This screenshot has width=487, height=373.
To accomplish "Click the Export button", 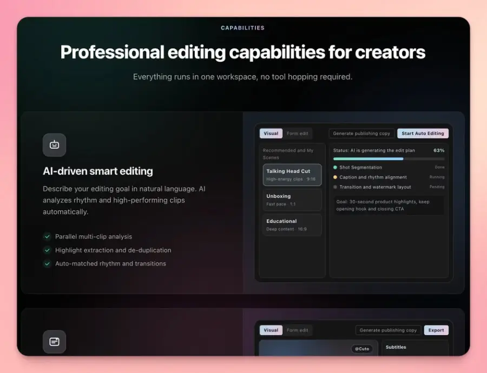I will pos(436,330).
